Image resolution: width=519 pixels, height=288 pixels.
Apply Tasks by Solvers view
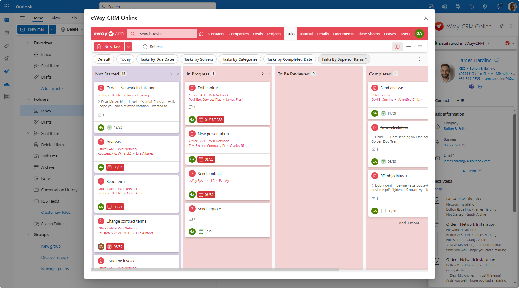[x=198, y=59]
